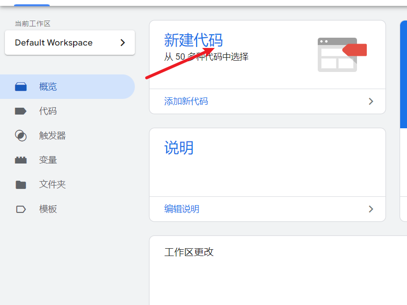Click the Templates (模板) outline tag icon

point(21,209)
